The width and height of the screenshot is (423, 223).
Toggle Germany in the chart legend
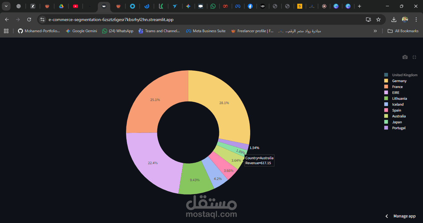395,81
